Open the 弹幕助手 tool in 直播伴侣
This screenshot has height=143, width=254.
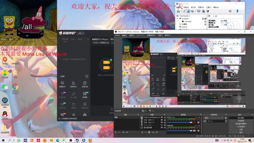tap(62, 85)
